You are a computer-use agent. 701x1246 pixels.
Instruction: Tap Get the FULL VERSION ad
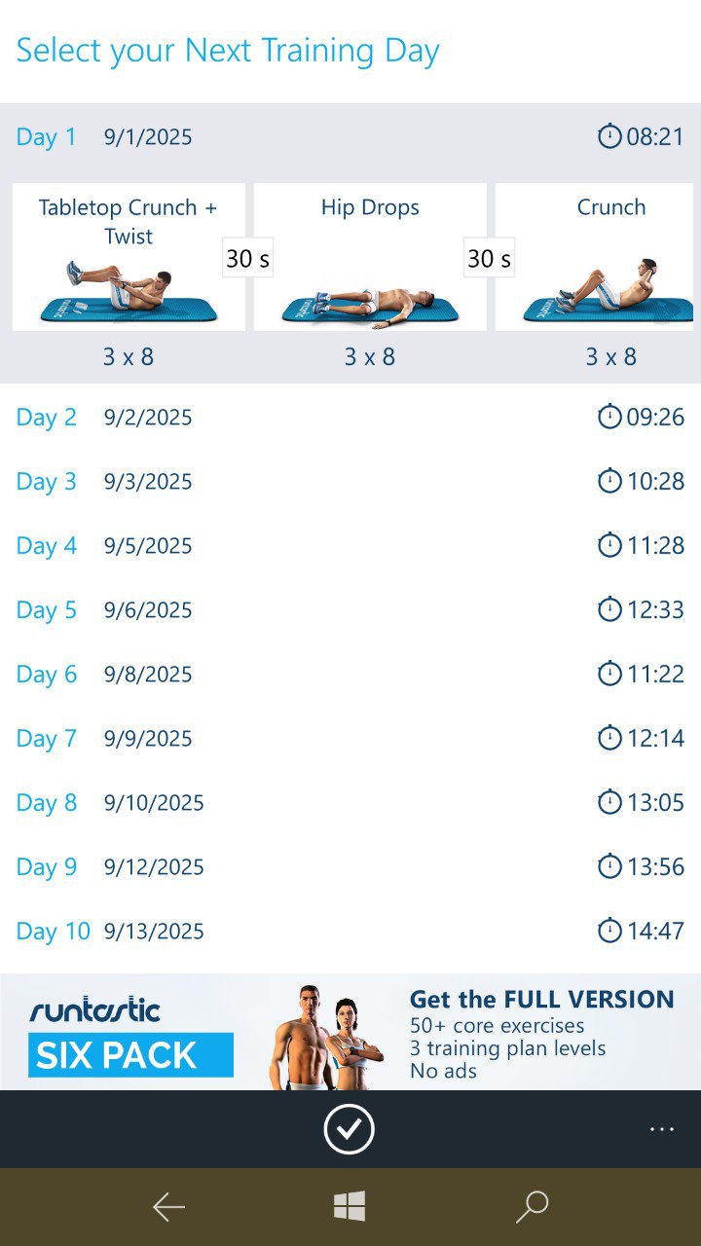point(540,1033)
